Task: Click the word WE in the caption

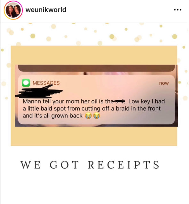Action: pos(30,165)
